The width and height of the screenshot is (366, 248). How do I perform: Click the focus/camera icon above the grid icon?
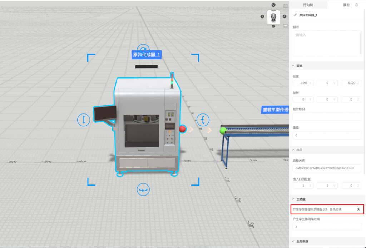[x=286, y=6]
